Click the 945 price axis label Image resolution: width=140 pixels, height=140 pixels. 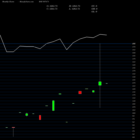point(134,122)
